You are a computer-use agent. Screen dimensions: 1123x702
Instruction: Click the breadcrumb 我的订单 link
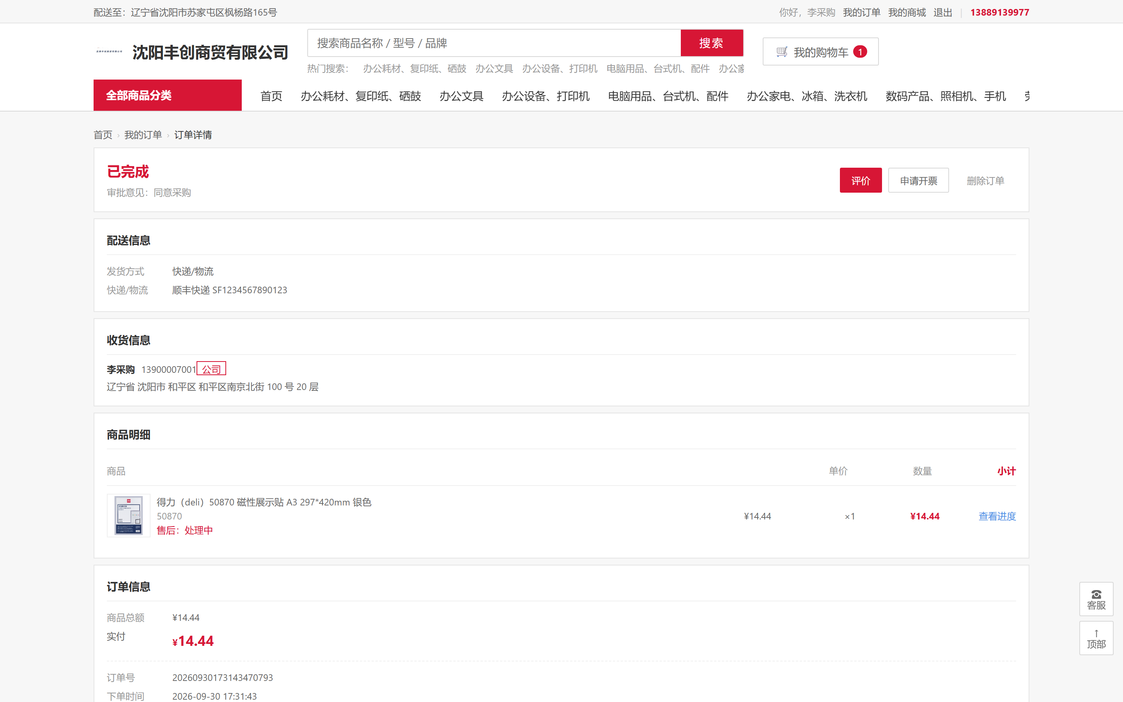(x=143, y=135)
